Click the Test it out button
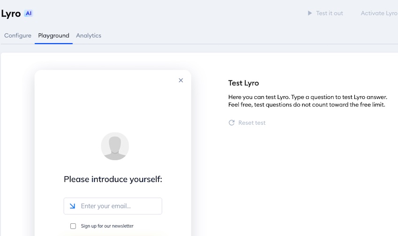This screenshot has height=236, width=398. [x=325, y=13]
